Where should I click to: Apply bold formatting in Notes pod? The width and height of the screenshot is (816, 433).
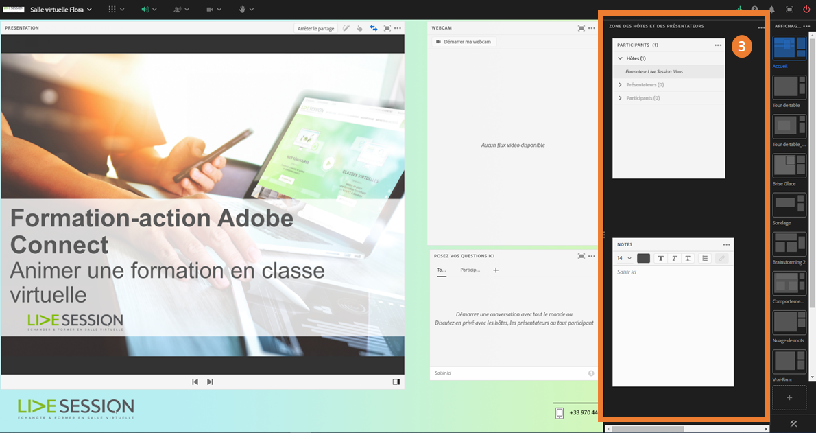660,259
